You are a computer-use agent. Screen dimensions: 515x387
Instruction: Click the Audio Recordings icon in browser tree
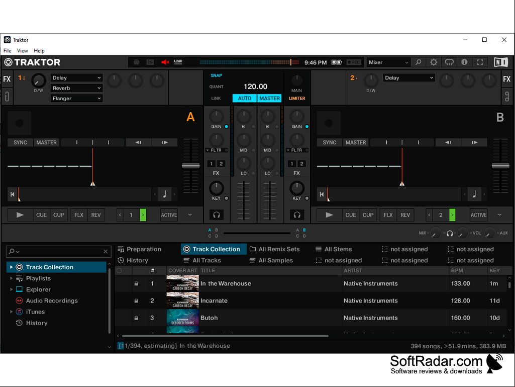coord(20,301)
